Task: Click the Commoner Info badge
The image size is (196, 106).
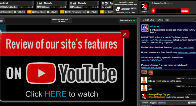Action: (134, 9)
